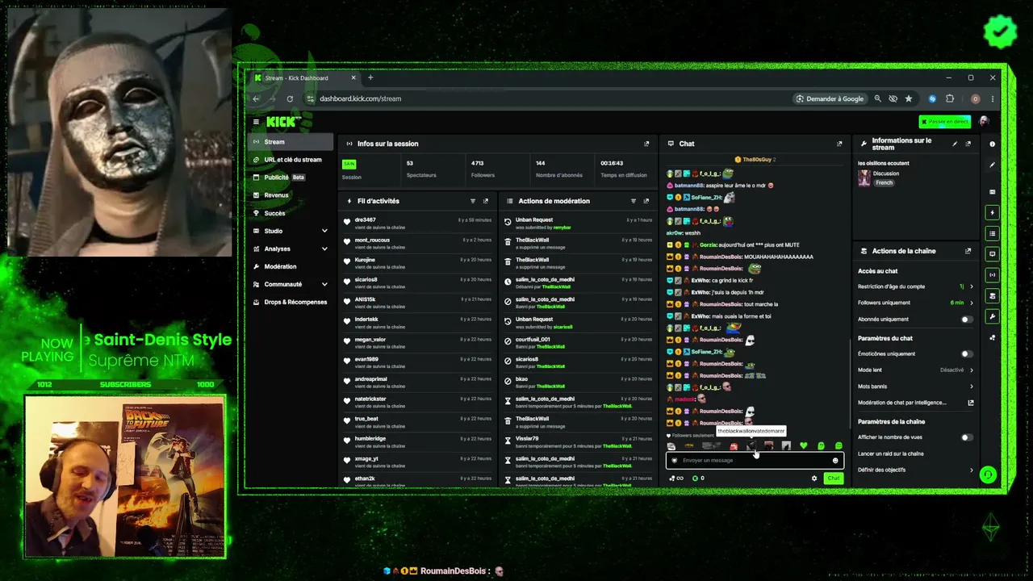Click the Discussion category thumbnail

864,178
